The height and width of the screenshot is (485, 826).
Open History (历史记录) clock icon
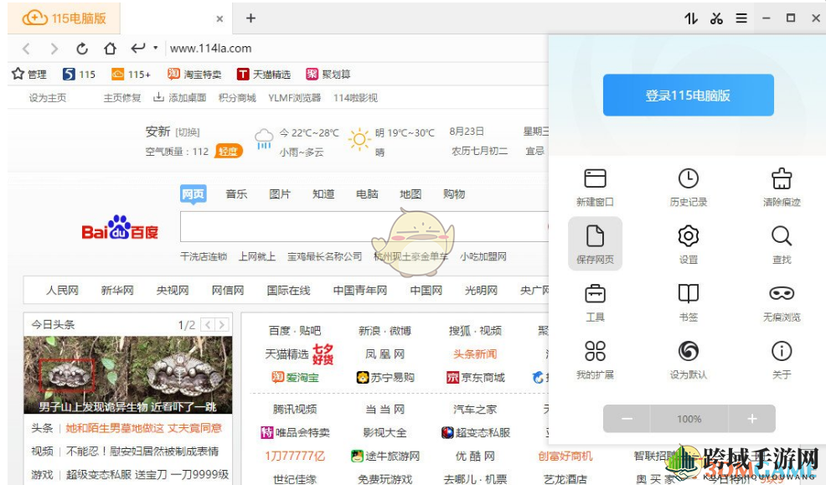(x=688, y=178)
